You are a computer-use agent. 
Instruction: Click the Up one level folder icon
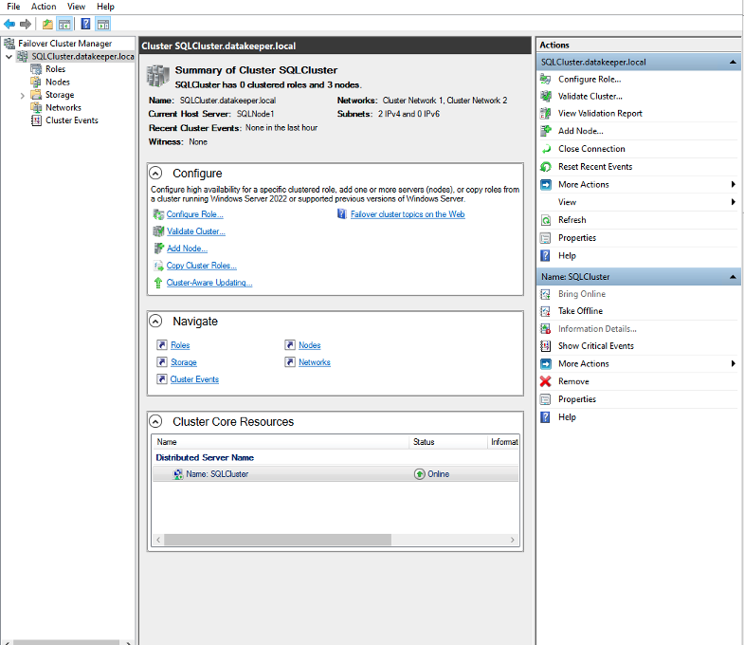point(47,24)
